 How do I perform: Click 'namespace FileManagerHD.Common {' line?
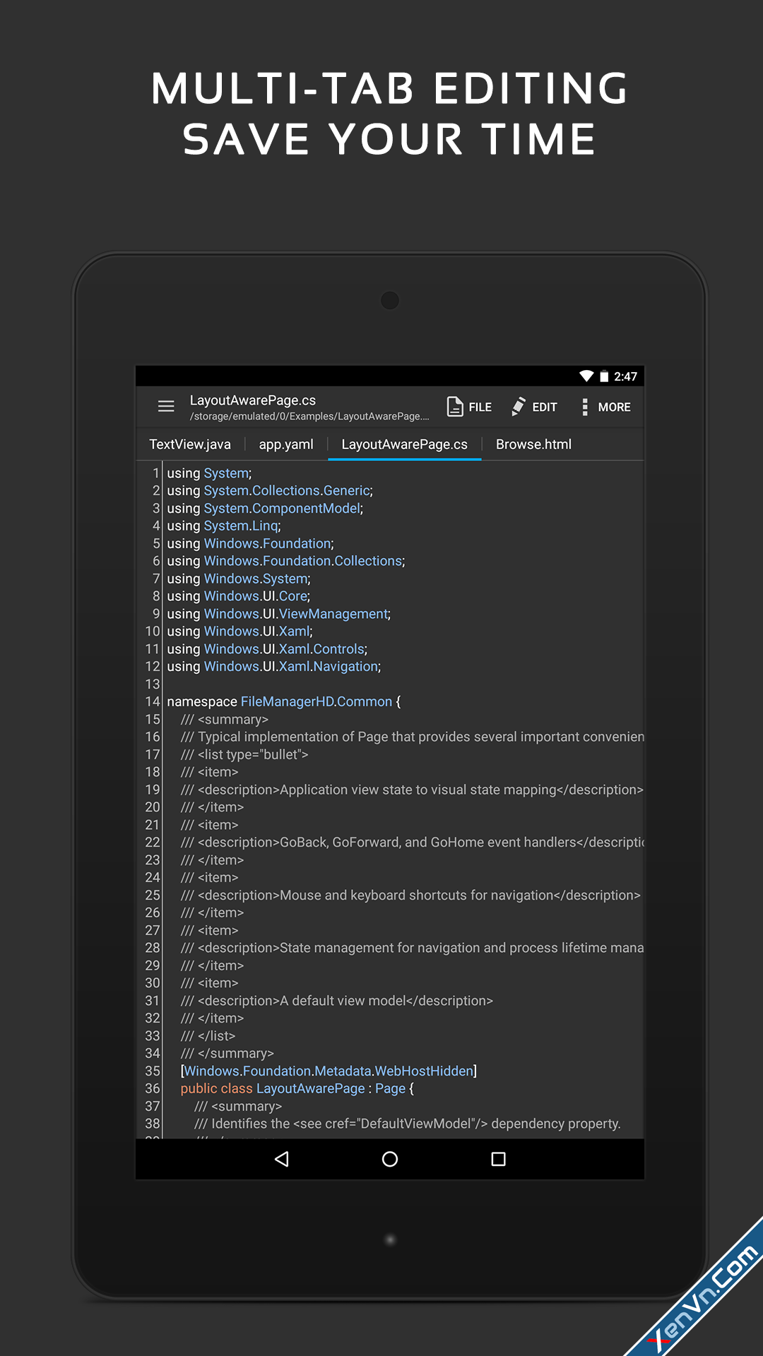click(x=284, y=702)
